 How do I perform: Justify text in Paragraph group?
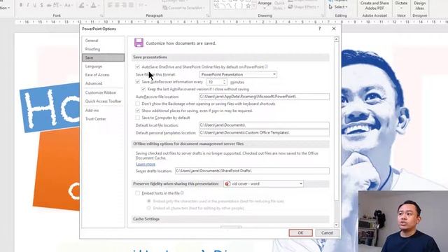click(x=131, y=5)
